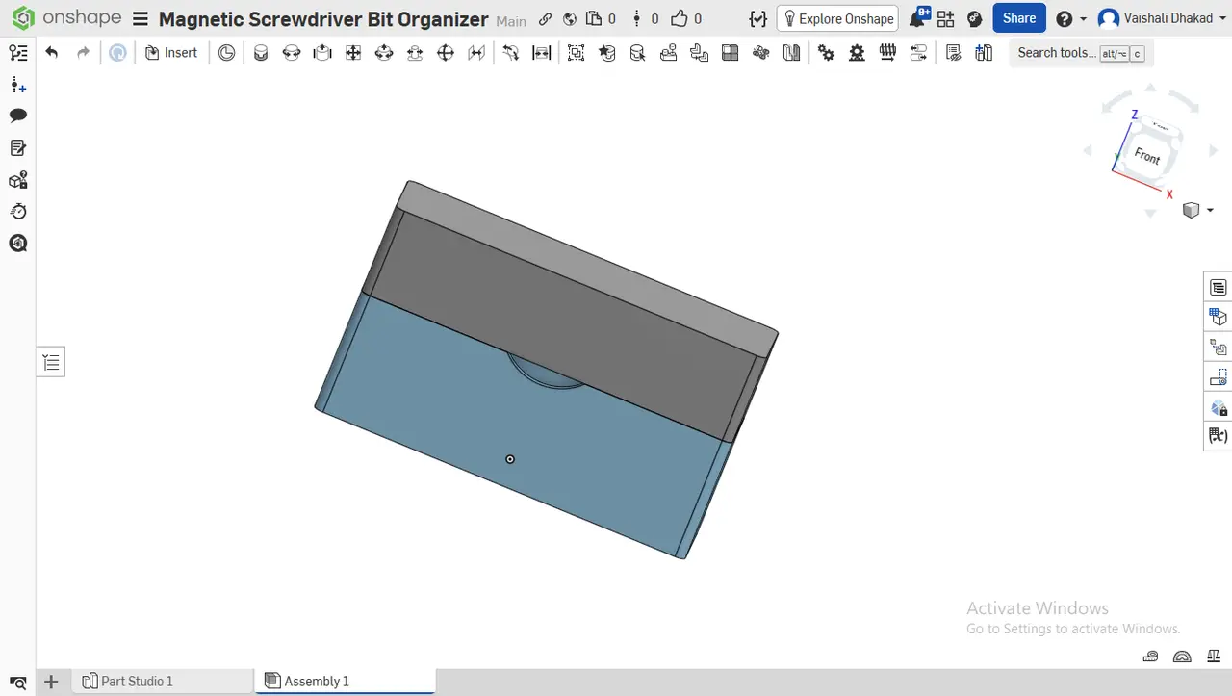The height and width of the screenshot is (696, 1232).
Task: Select the Slider mate tool
Action: point(322,53)
